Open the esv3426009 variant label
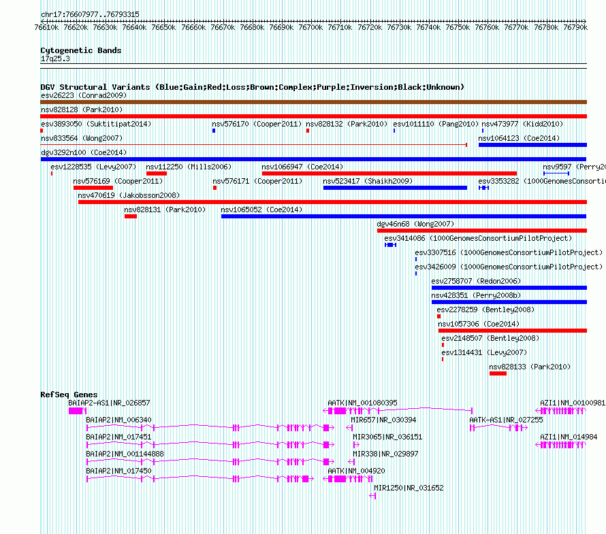Image resolution: width=606 pixels, height=534 pixels. (x=509, y=267)
